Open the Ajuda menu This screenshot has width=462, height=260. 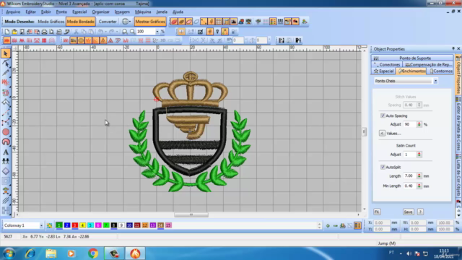tap(178, 12)
